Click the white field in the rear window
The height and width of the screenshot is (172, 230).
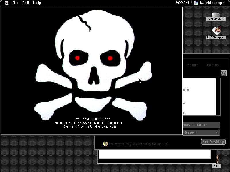coord(155,154)
